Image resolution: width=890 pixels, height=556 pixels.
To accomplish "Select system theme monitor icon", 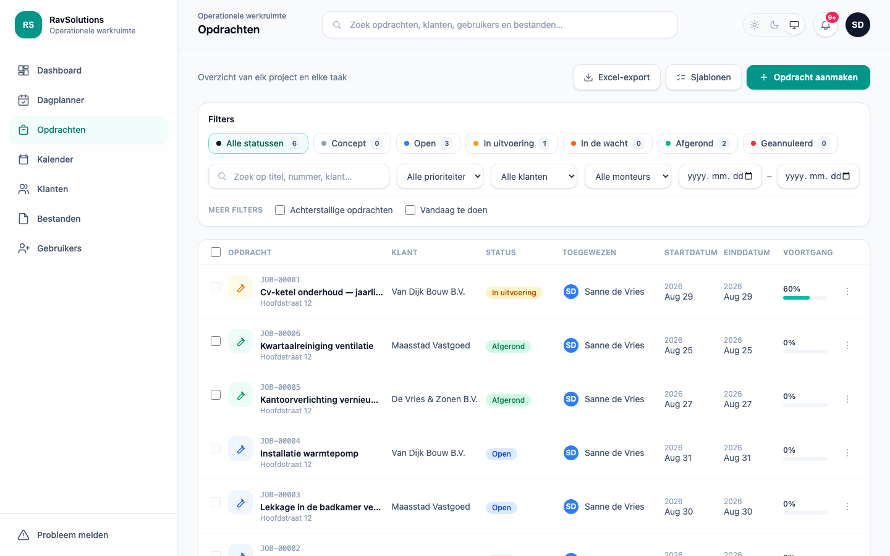I will tap(794, 25).
